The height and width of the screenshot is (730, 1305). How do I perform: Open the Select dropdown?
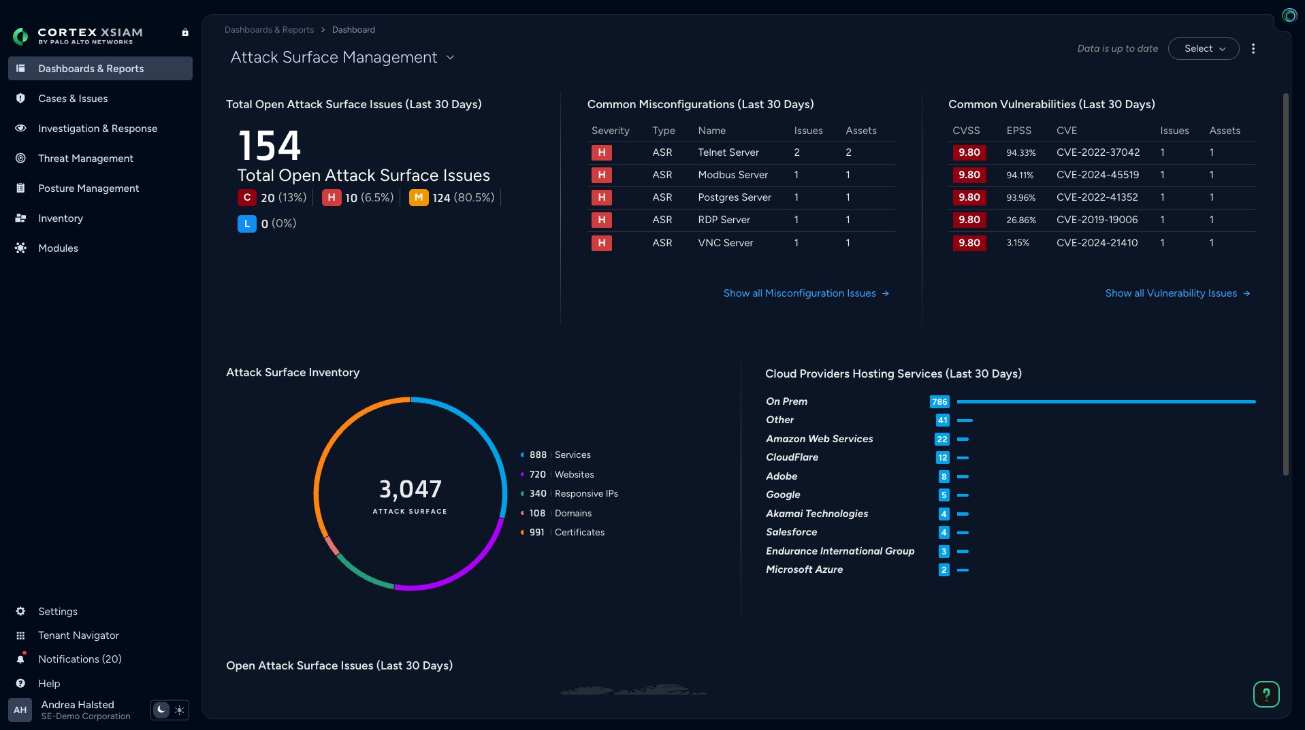coord(1203,49)
